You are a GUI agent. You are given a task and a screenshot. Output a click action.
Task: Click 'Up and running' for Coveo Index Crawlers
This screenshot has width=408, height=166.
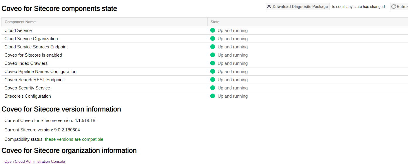click(x=233, y=63)
